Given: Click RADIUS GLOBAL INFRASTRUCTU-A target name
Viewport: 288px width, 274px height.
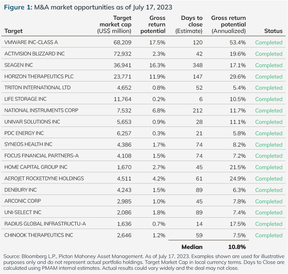Looking at the screenshot, I should [x=45, y=224].
